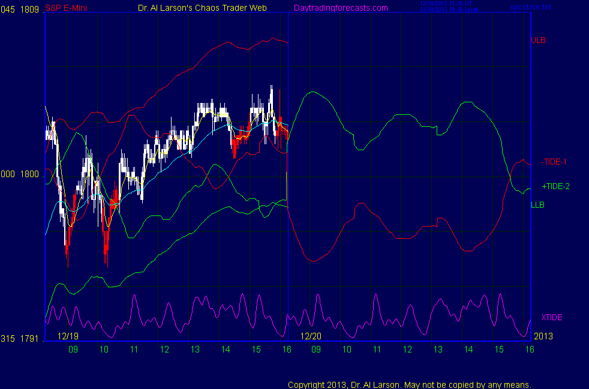589x389 pixels.
Task: Click the 'spcctom.txt' file name label
Action: click(530, 7)
